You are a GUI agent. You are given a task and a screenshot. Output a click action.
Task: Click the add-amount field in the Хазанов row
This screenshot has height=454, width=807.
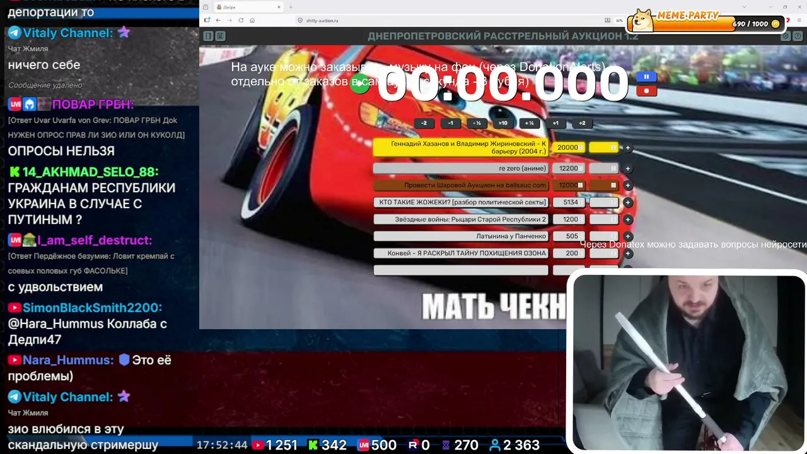(x=604, y=148)
